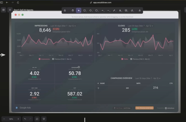Open the Excalidraw hamburger main menu
The height and width of the screenshot is (122, 186).
coord(10,10)
